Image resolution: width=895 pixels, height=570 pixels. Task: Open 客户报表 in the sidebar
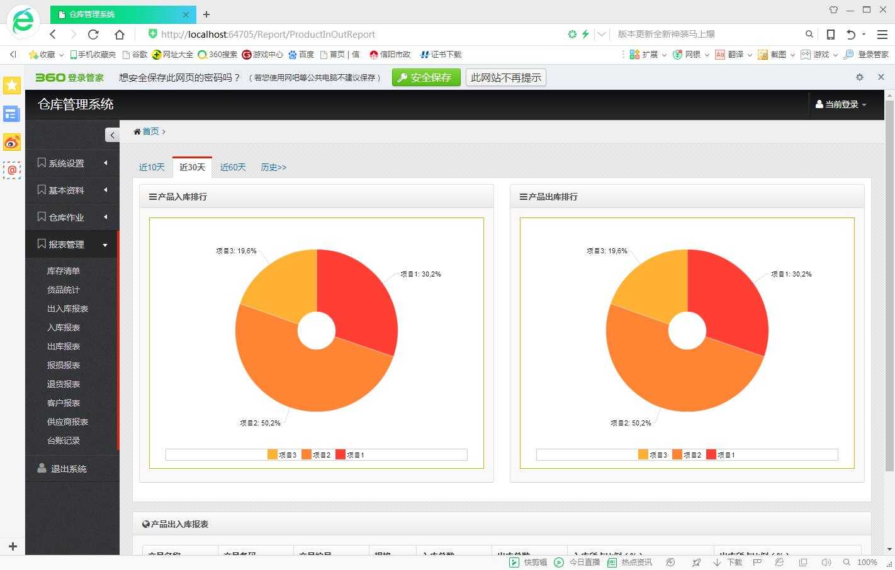(64, 403)
